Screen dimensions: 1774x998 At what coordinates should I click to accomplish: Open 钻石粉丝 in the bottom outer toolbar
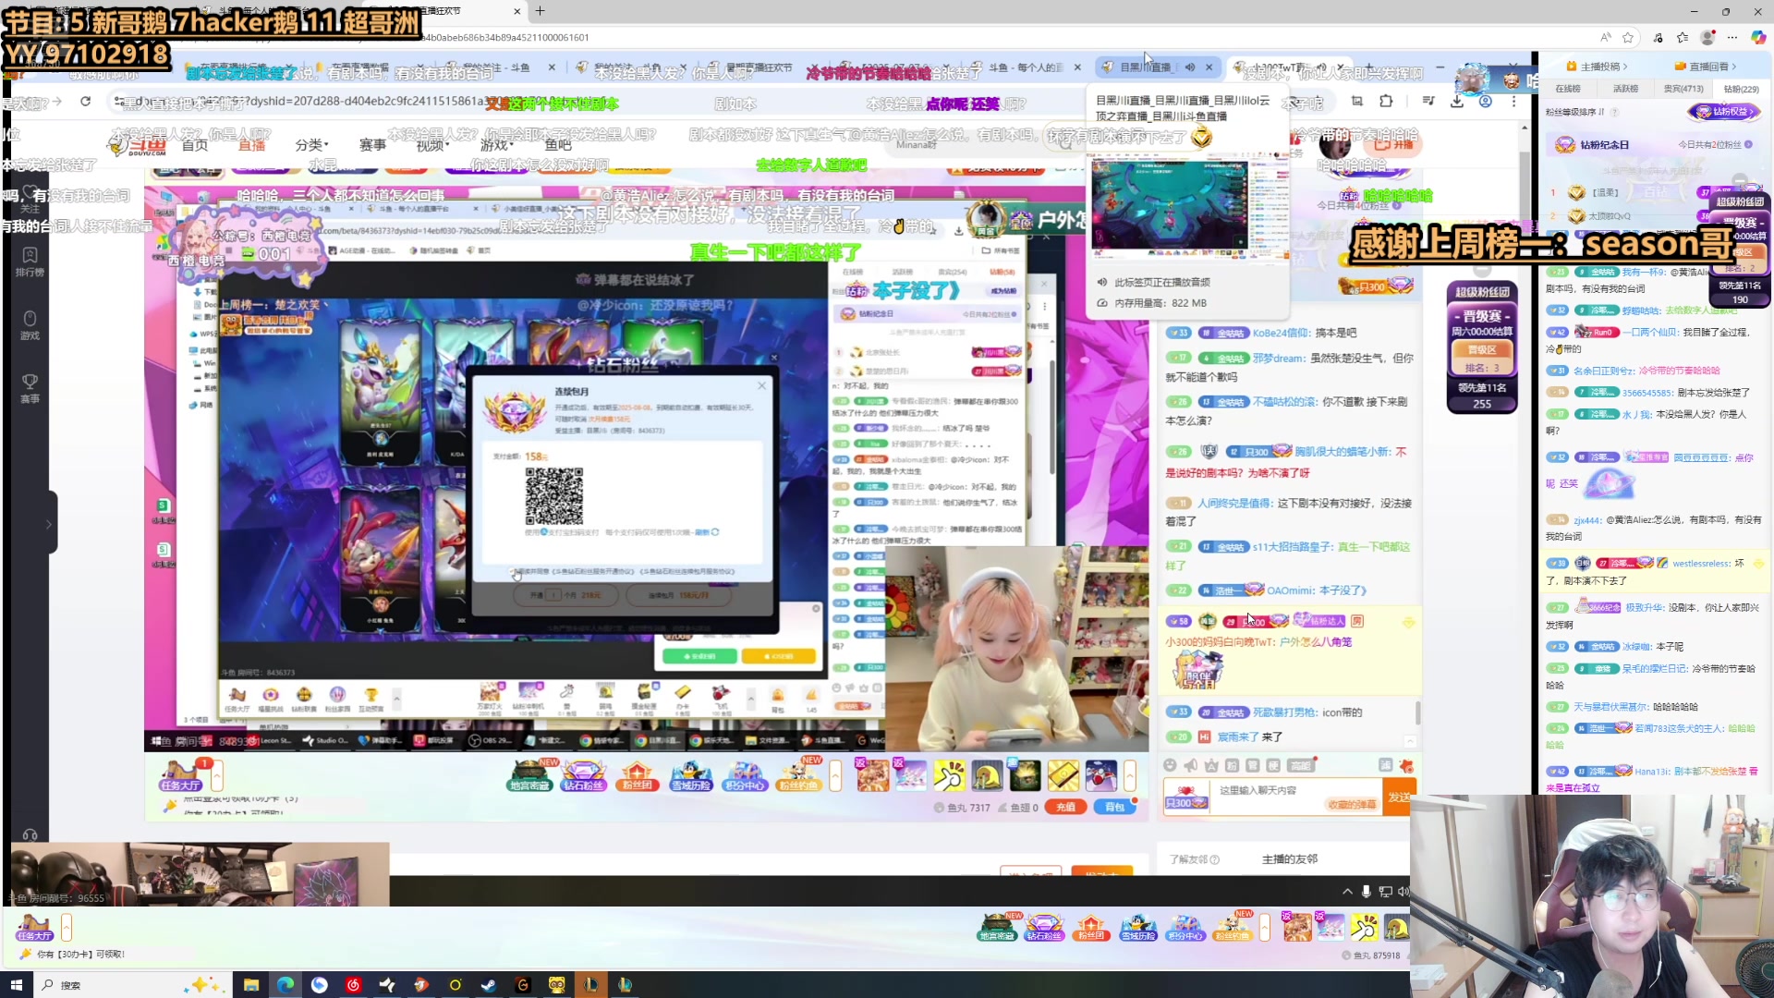pos(1044,927)
